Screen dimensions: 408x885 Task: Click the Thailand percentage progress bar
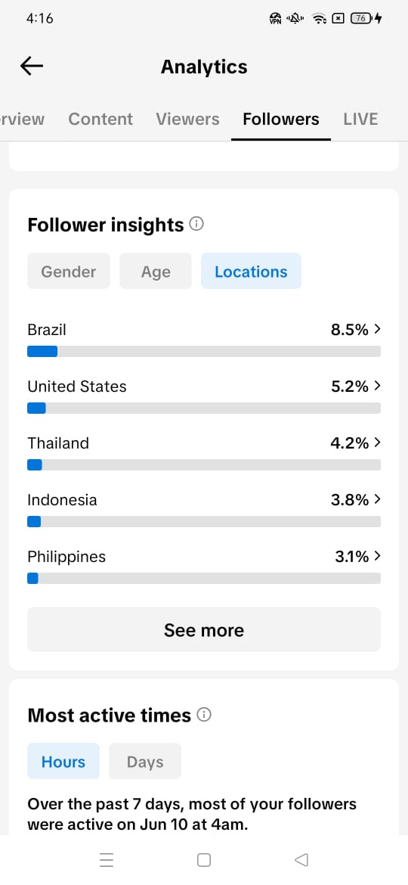pyautogui.click(x=204, y=464)
